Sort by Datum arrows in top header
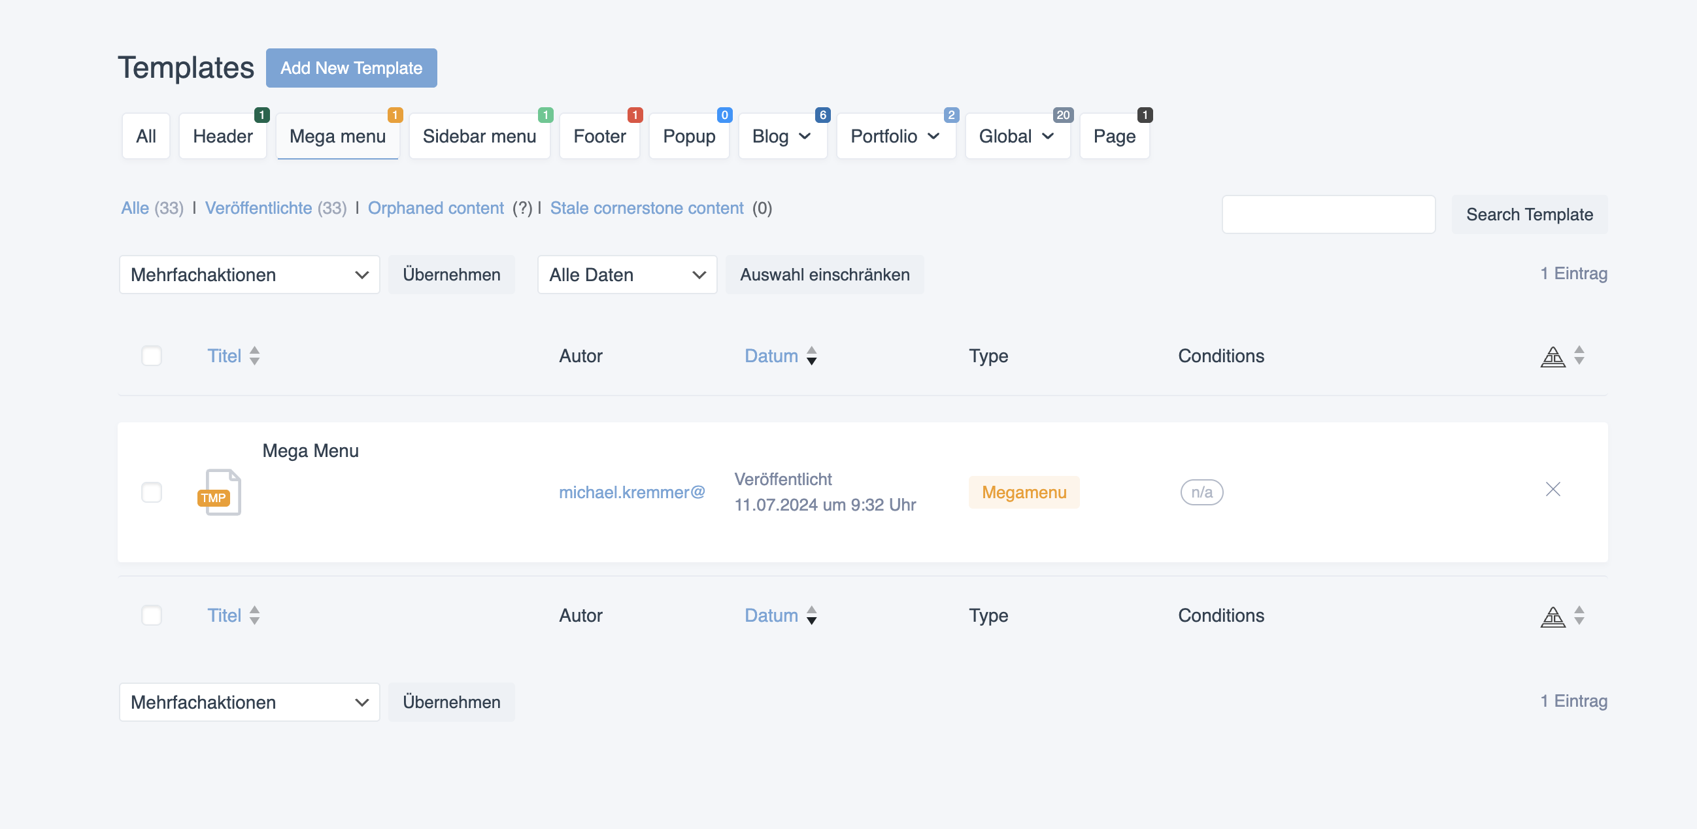 [812, 356]
